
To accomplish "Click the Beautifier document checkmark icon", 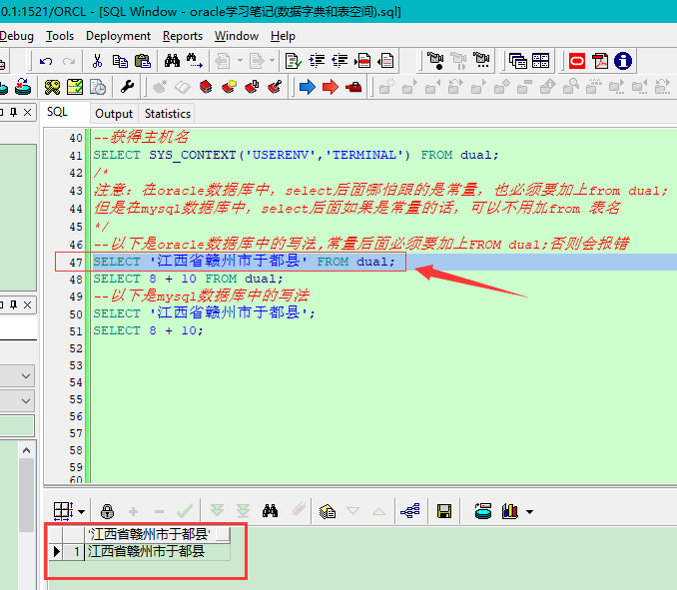I will 294,61.
